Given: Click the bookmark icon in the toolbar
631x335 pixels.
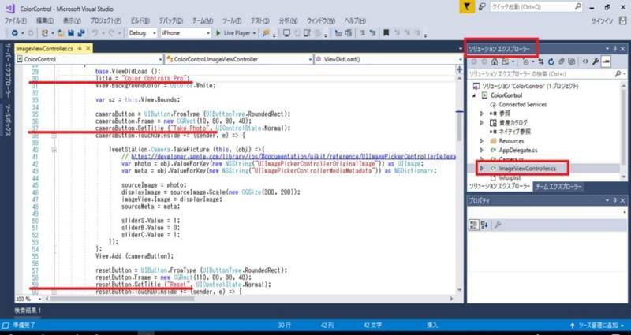Looking at the screenshot, I should click(x=386, y=33).
